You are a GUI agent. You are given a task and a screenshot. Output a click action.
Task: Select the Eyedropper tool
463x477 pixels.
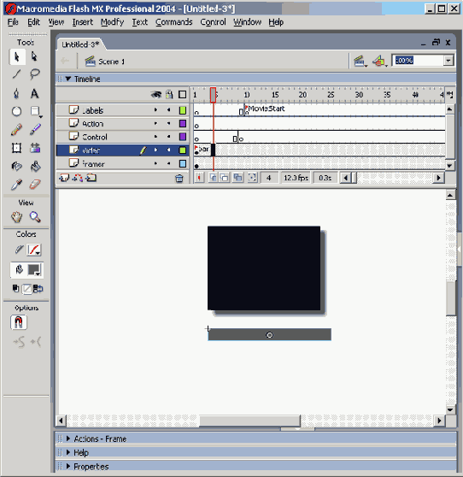(16, 185)
